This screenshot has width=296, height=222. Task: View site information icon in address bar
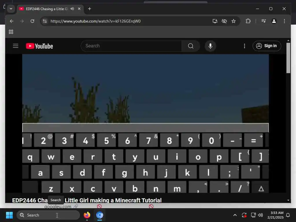click(45, 21)
